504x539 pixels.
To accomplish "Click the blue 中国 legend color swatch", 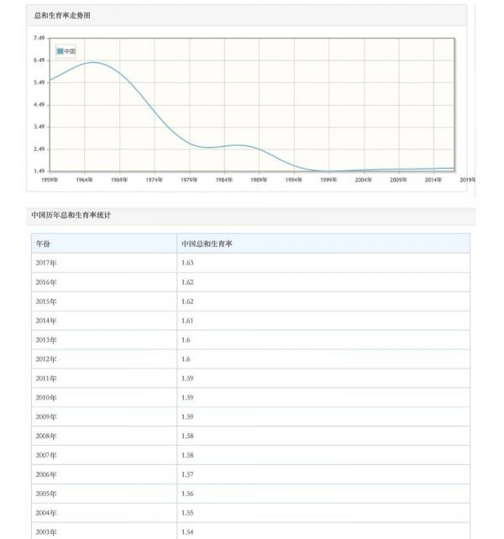I will tap(60, 51).
